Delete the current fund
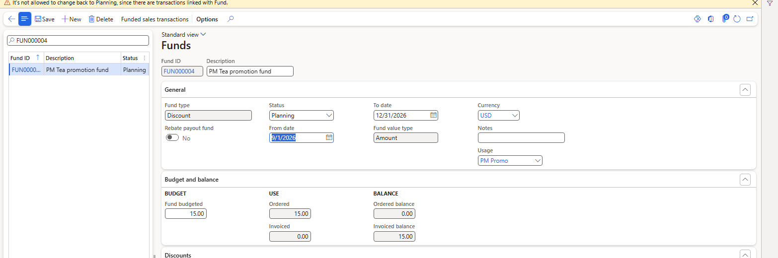This screenshot has height=258, width=778. pyautogui.click(x=101, y=19)
